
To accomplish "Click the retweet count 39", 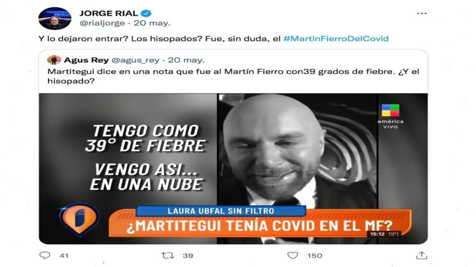I will pyautogui.click(x=188, y=256).
